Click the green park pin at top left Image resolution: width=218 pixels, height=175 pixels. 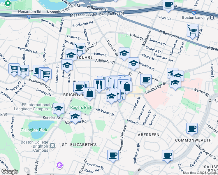point(8,3)
